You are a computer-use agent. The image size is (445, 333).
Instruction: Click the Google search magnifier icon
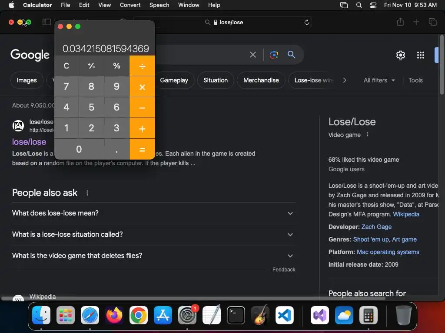coord(291,55)
